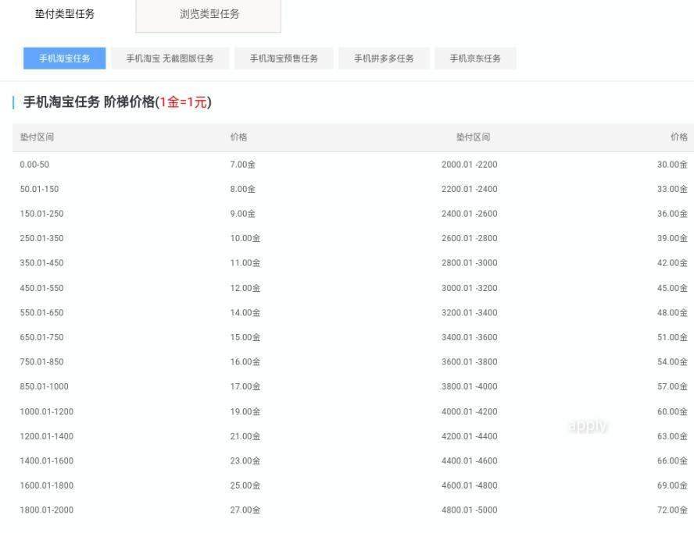Click the apply watermark text
Image resolution: width=694 pixels, height=533 pixels.
pyautogui.click(x=586, y=425)
